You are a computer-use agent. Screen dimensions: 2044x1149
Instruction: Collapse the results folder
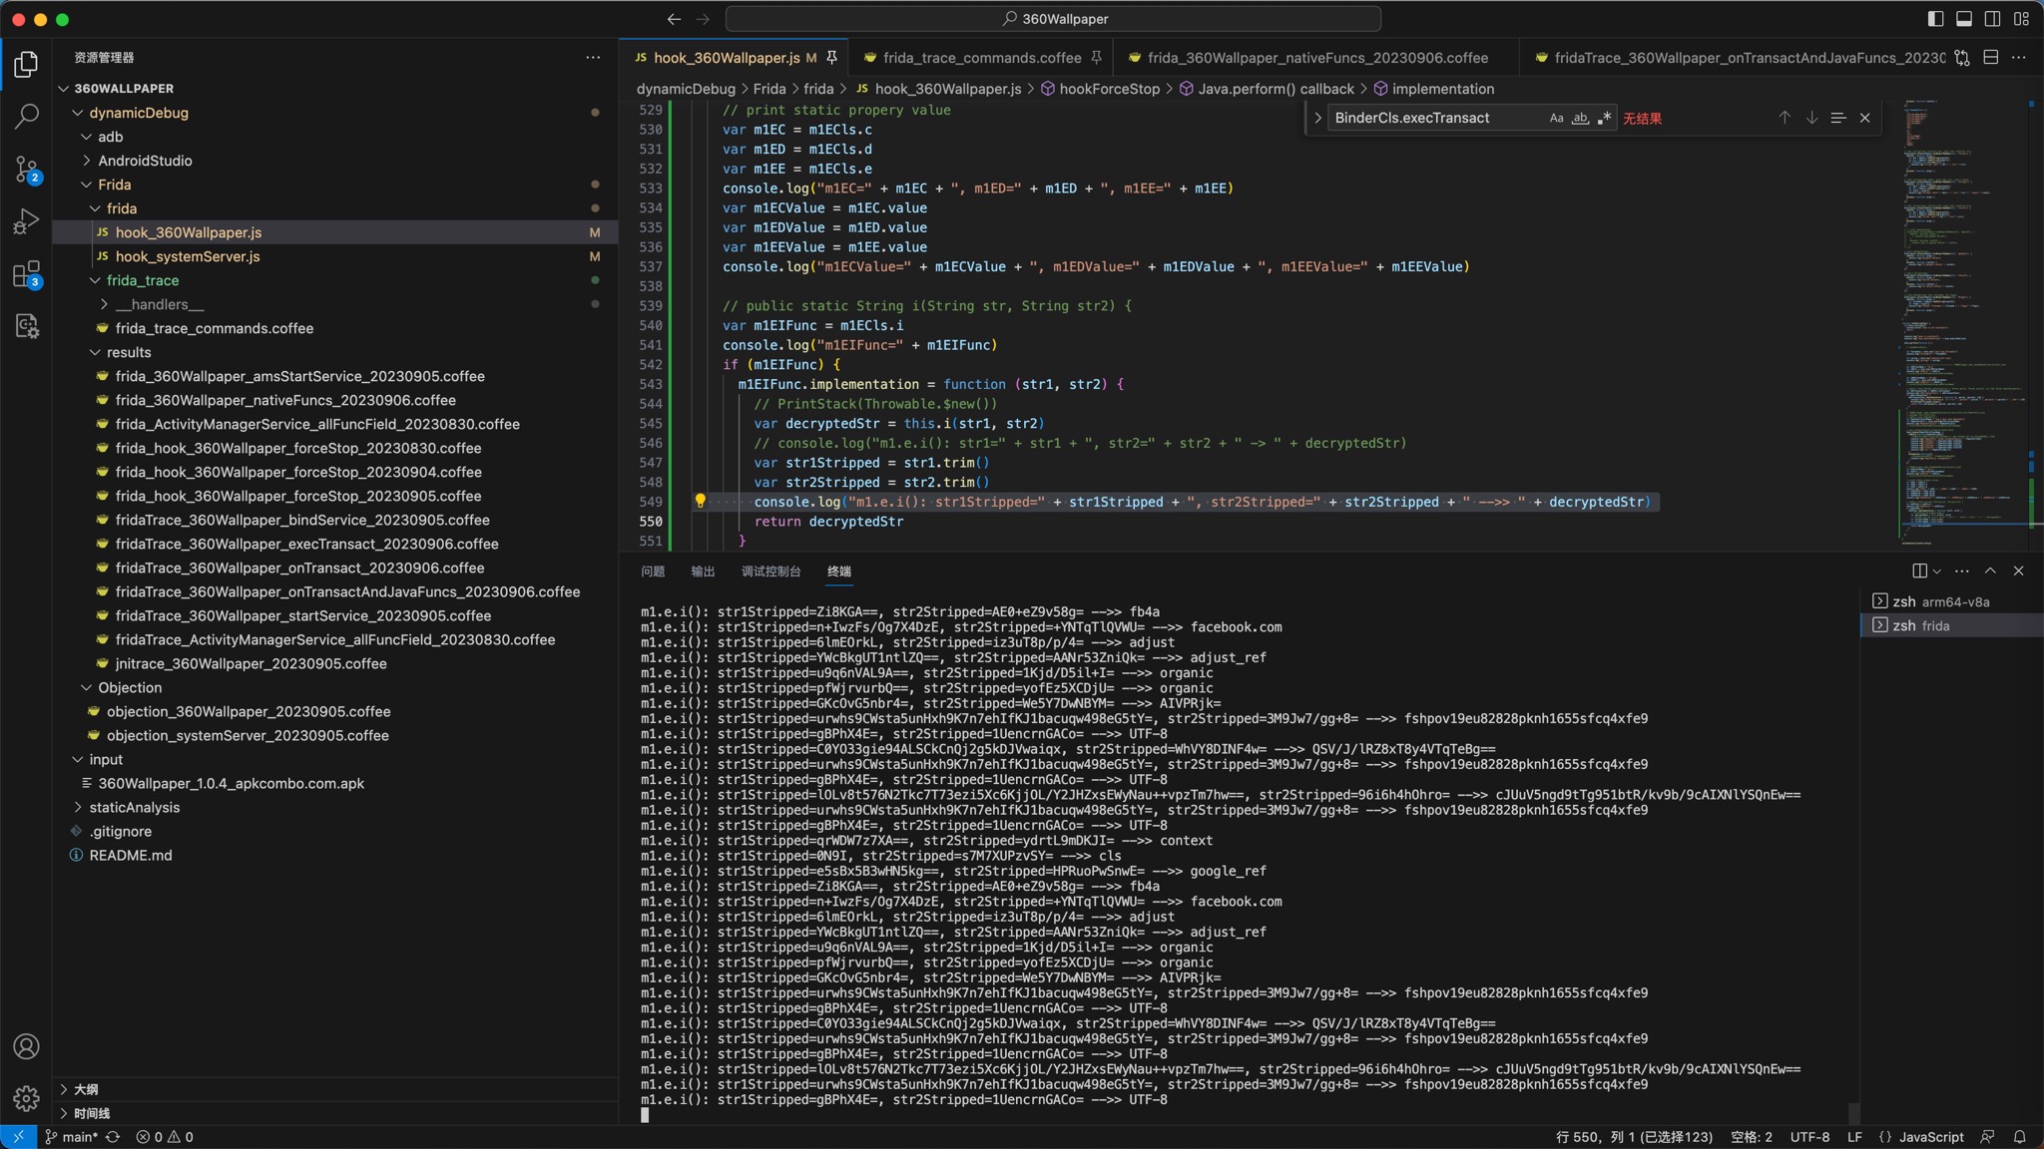(x=129, y=352)
